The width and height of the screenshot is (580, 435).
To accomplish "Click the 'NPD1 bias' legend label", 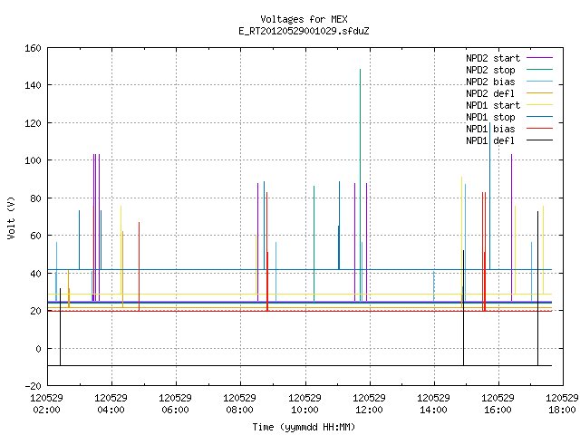I will [x=490, y=129].
